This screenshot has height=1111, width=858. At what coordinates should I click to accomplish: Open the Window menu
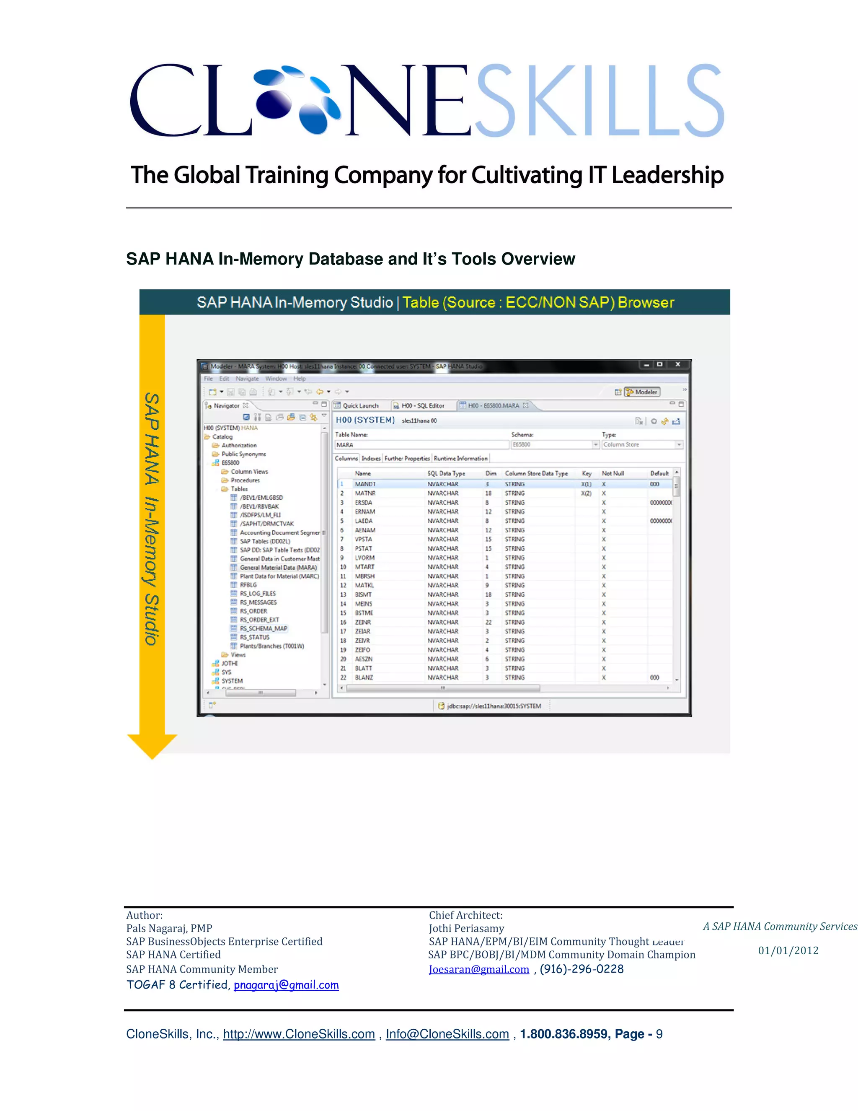pos(276,379)
